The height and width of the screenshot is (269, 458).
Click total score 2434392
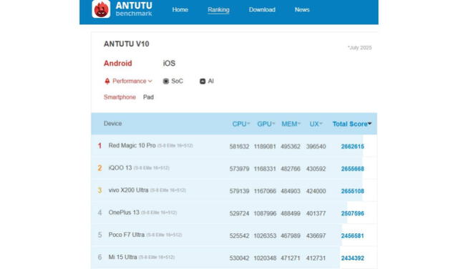(x=353, y=258)
